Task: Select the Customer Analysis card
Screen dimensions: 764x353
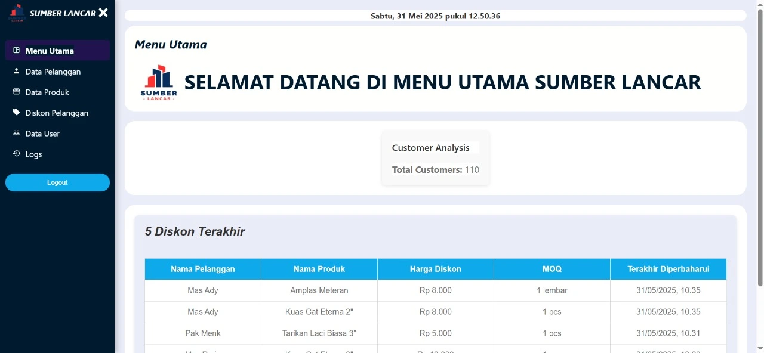Action: (435, 158)
